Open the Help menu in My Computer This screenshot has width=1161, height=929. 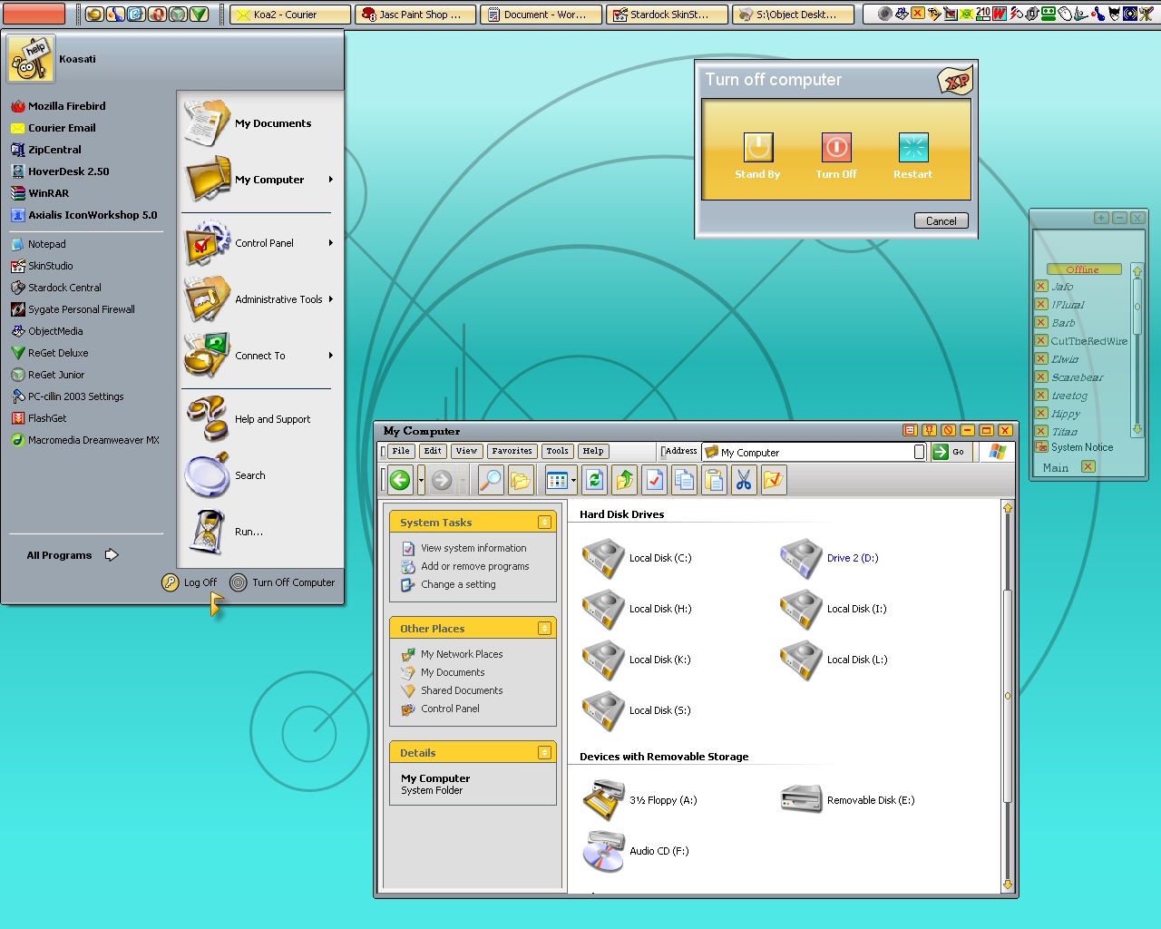tap(593, 451)
